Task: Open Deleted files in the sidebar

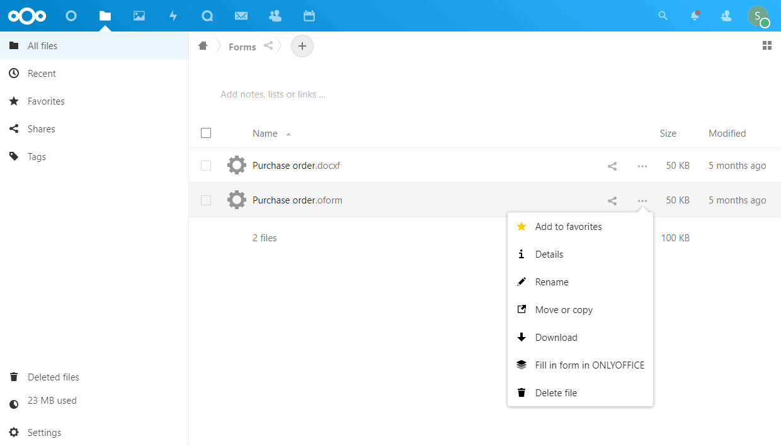Action: [x=53, y=377]
